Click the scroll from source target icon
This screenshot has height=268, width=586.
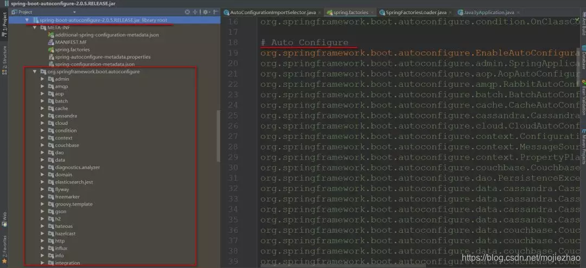188,12
